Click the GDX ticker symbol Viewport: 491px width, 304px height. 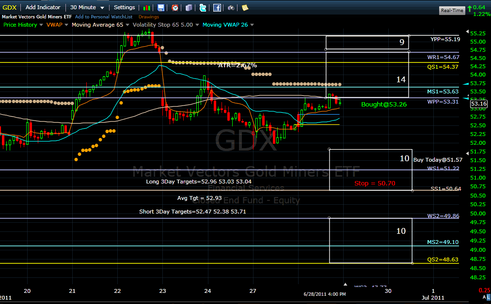click(9, 8)
